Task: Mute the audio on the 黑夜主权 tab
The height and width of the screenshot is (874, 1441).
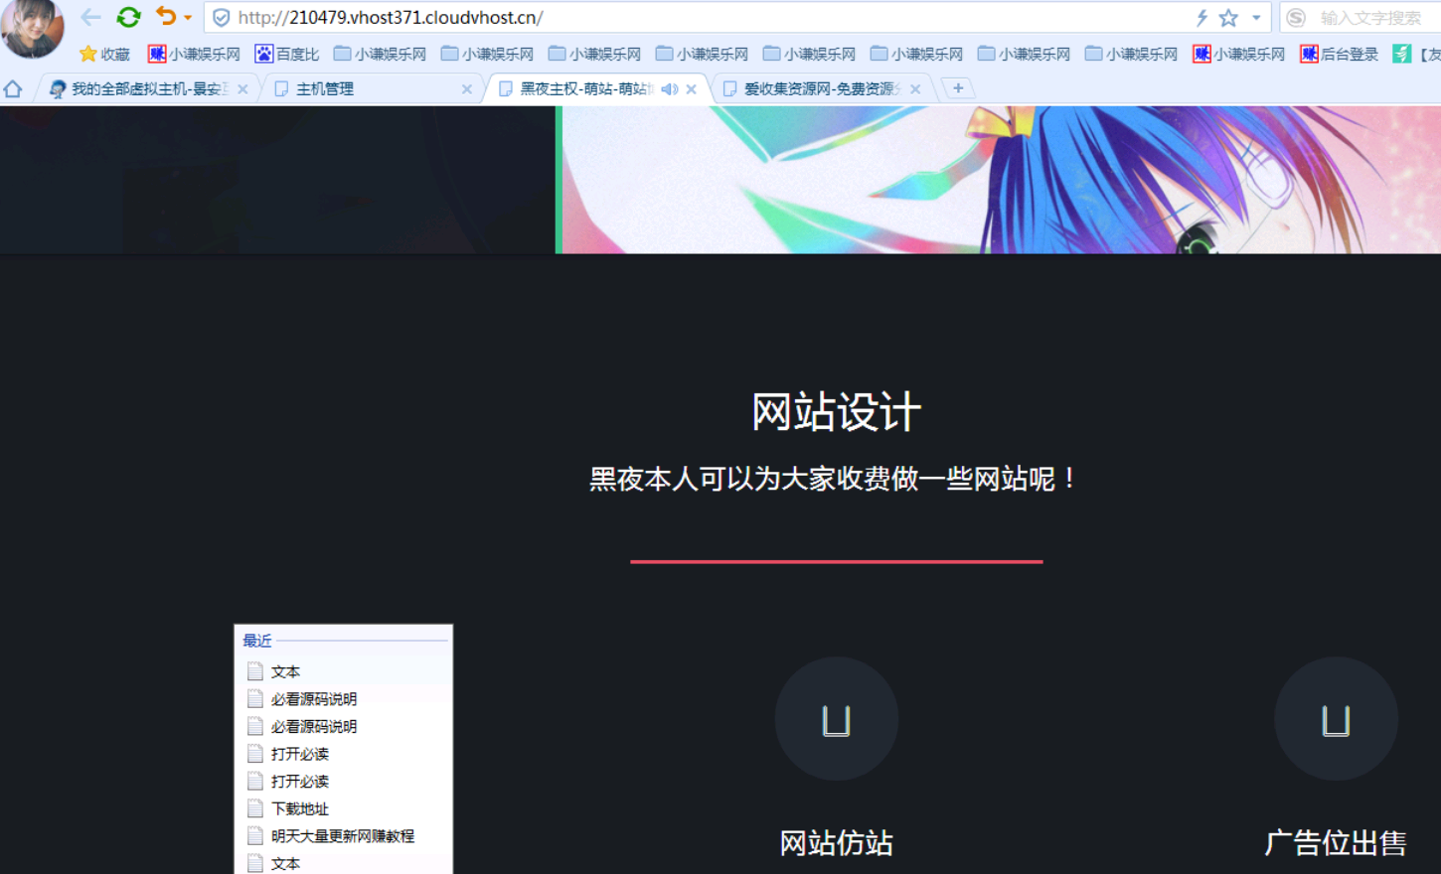Action: pos(670,89)
